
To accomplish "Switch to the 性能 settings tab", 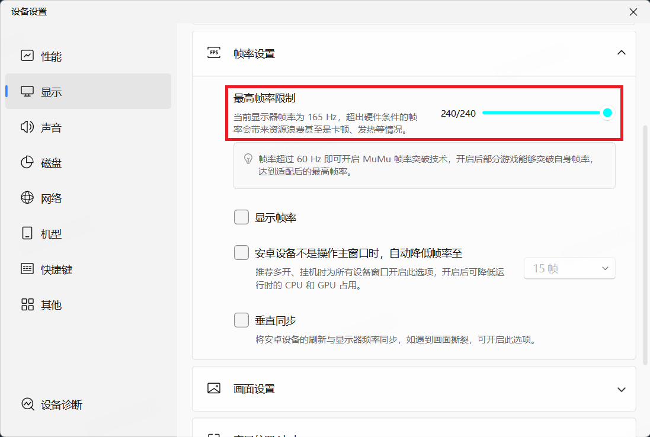I will coord(51,56).
